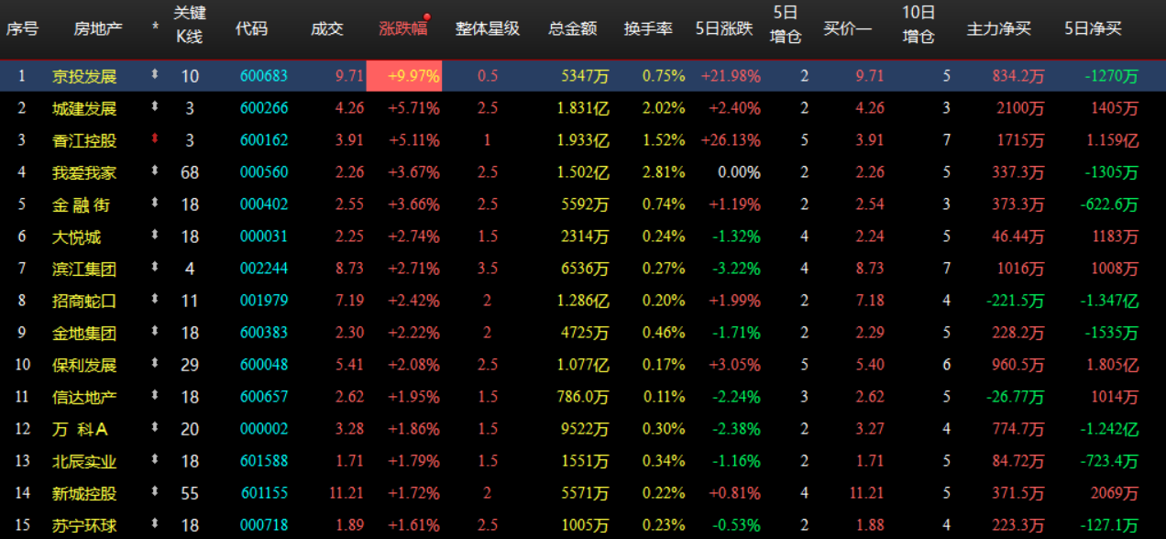
Task: Click the 1.933亿 total amount value
Action: [583, 140]
